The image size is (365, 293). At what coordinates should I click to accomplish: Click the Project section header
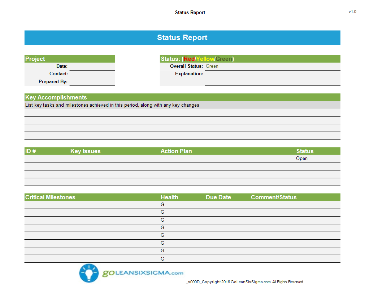point(70,59)
